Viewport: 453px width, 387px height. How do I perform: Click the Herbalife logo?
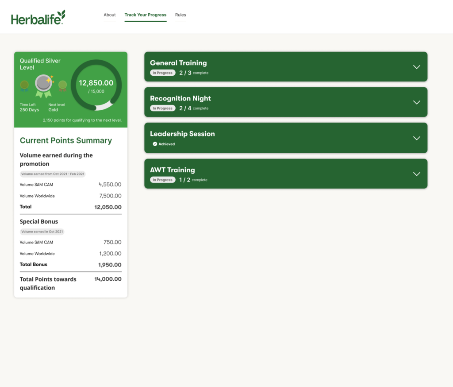38,17
